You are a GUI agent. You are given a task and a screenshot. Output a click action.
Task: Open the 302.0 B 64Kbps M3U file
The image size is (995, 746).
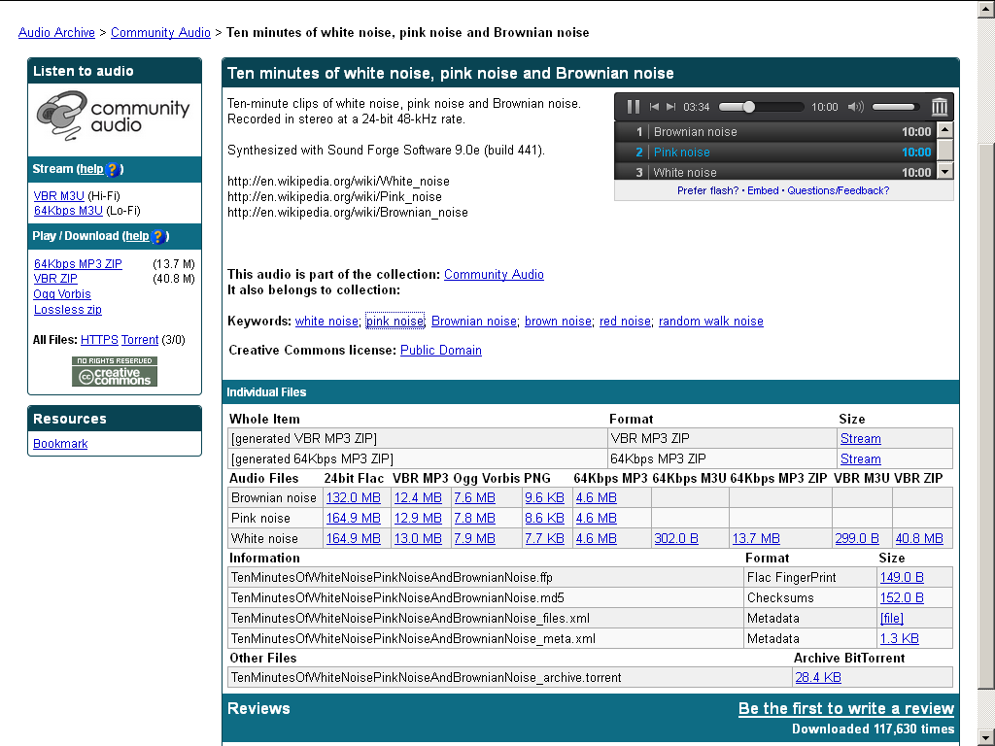point(676,538)
